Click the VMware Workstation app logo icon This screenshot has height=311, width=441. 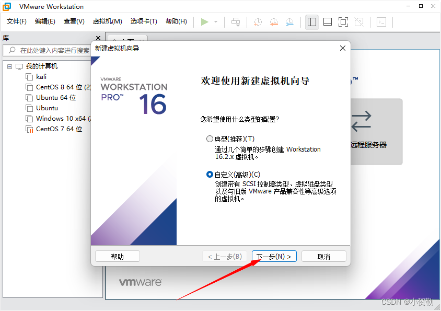[7, 6]
